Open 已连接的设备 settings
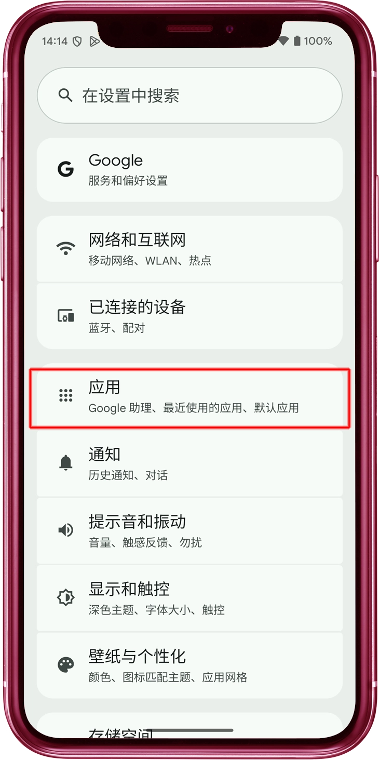Image resolution: width=380 pixels, height=760 pixels. 189,316
